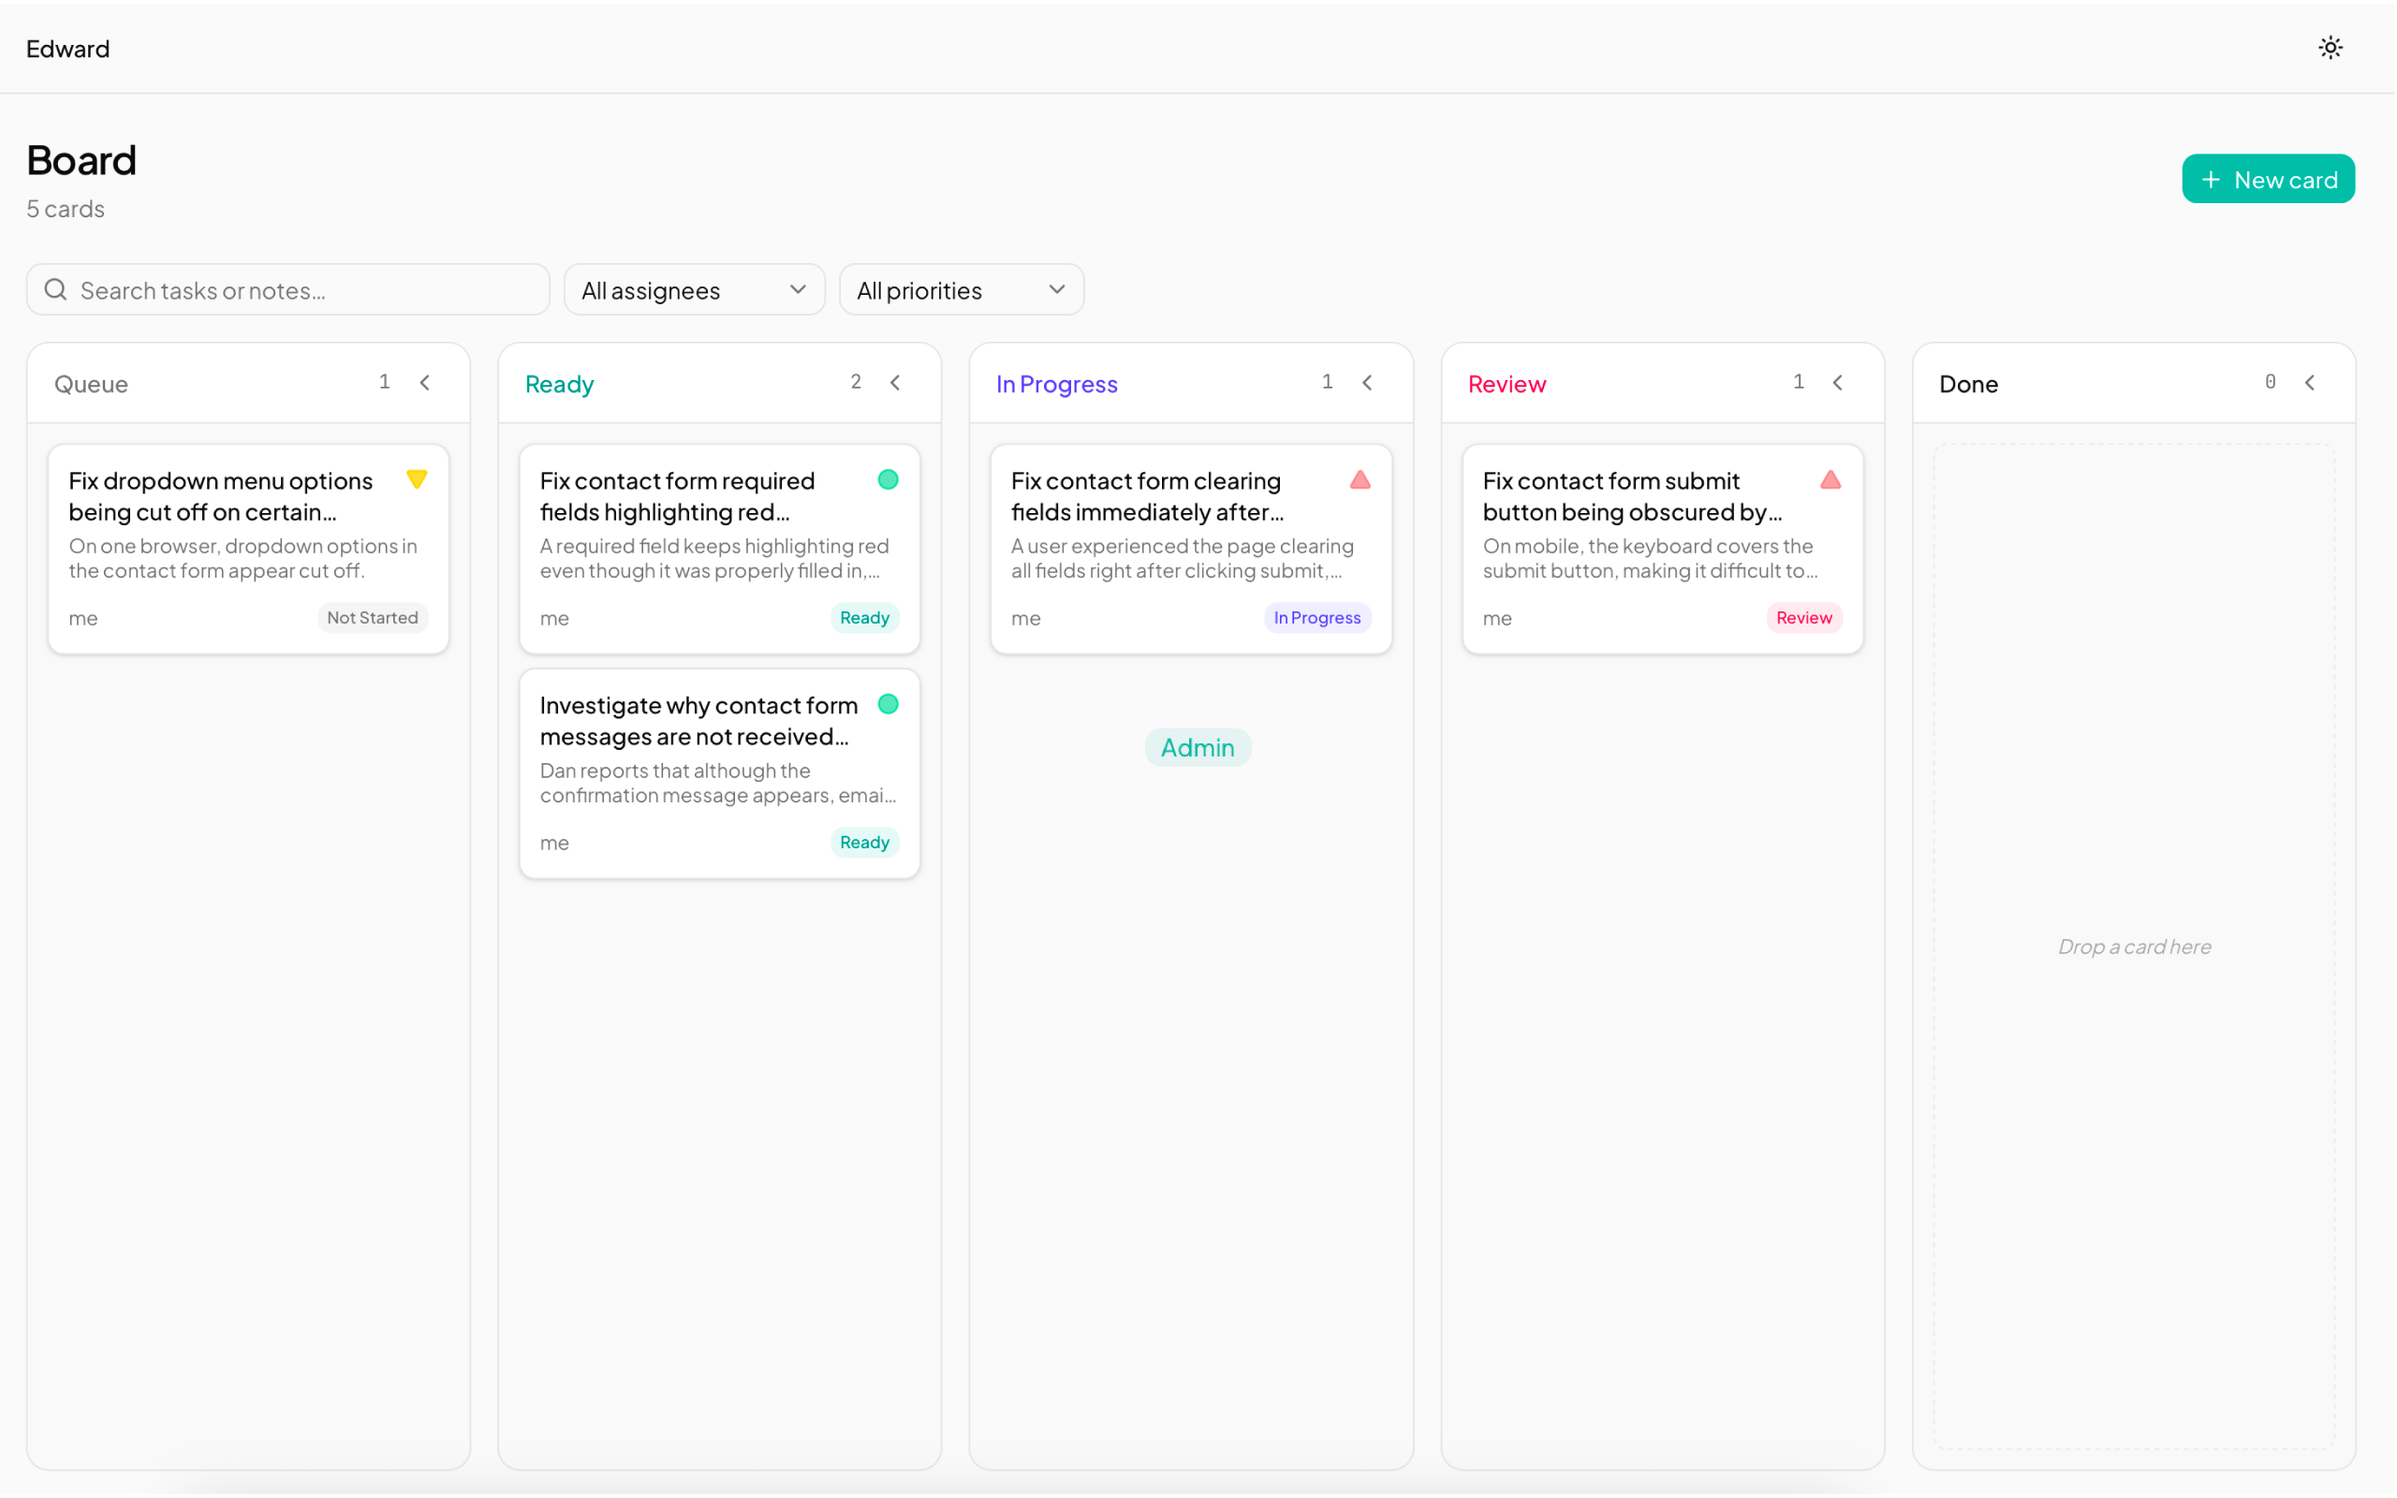Collapse the In Progress column chevron
The image size is (2397, 1498).
pyautogui.click(x=1367, y=382)
